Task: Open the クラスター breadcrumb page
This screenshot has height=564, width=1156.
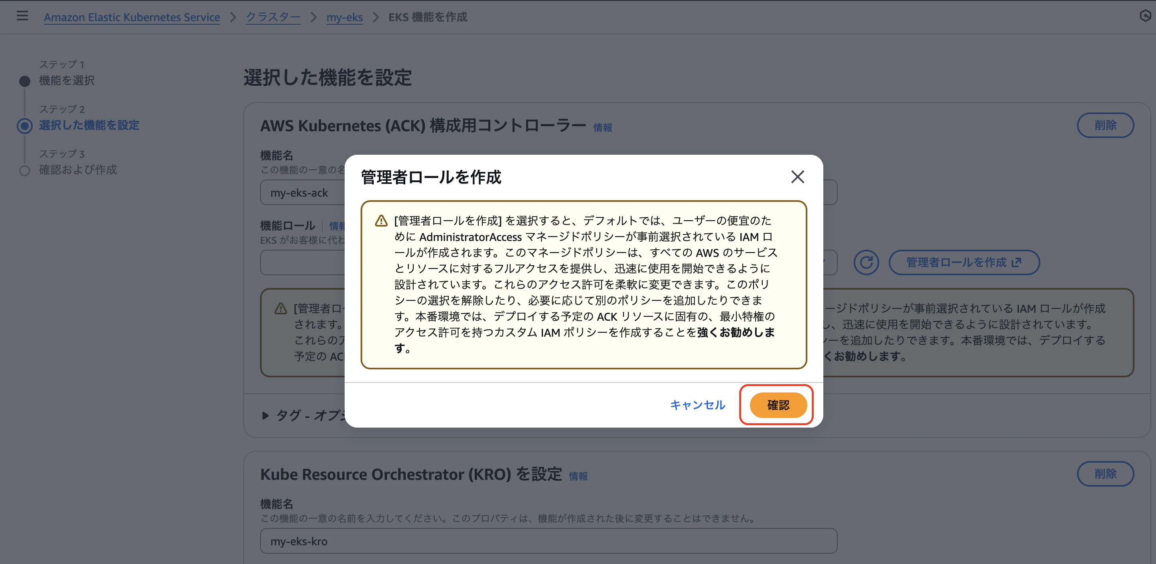Action: 272,17
